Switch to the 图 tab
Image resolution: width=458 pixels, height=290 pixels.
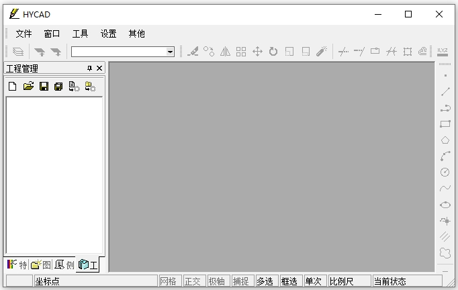point(40,265)
